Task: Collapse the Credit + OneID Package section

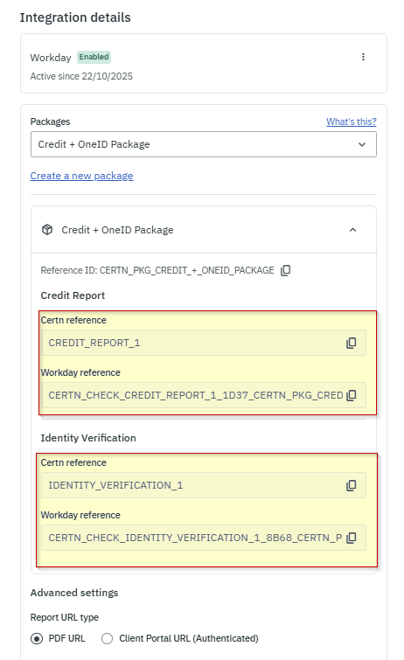Action: 353,230
